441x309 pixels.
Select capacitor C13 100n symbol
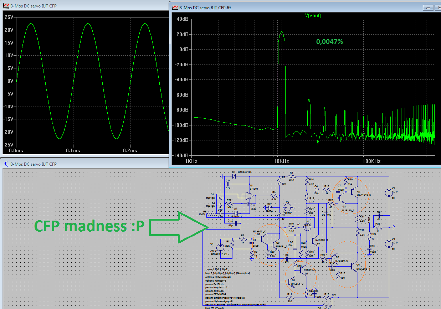click(370, 249)
